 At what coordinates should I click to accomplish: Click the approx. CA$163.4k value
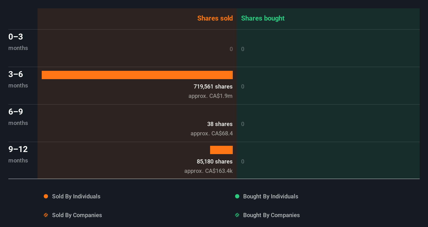pyautogui.click(x=208, y=171)
